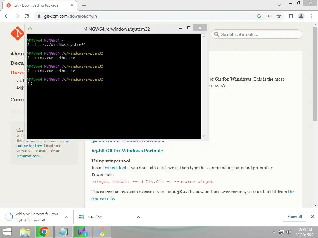
Task: Click the network tray icon
Action: (x=281, y=232)
